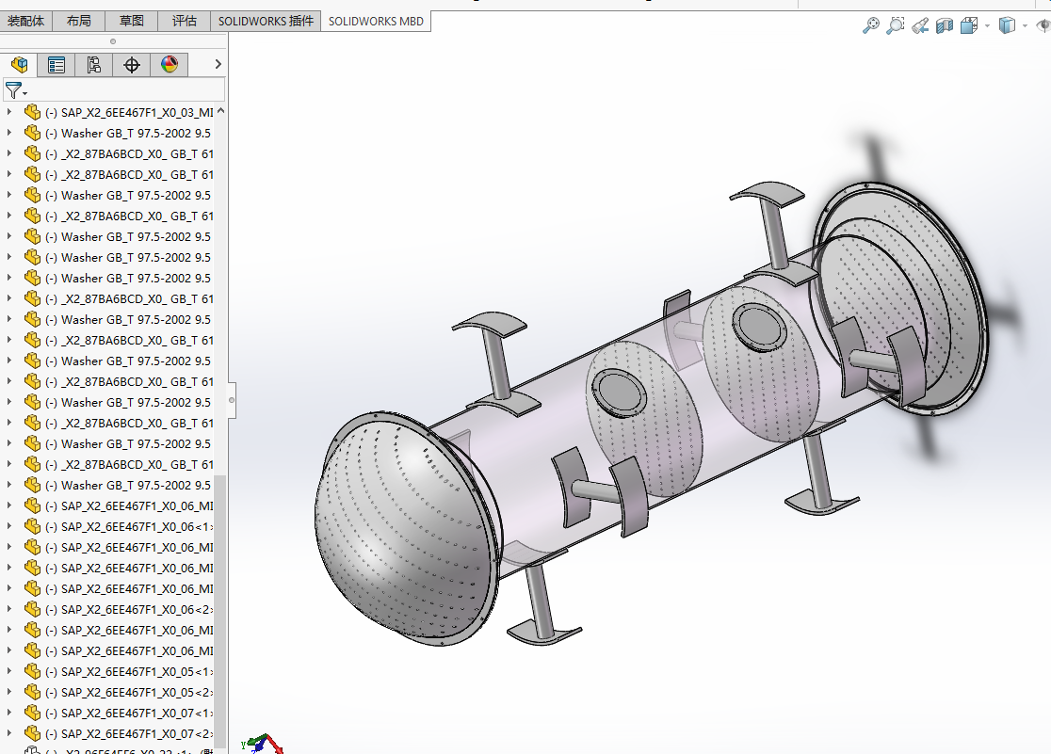
Task: Switch to the SOLIDWORKS 插件 tab
Action: point(266,21)
